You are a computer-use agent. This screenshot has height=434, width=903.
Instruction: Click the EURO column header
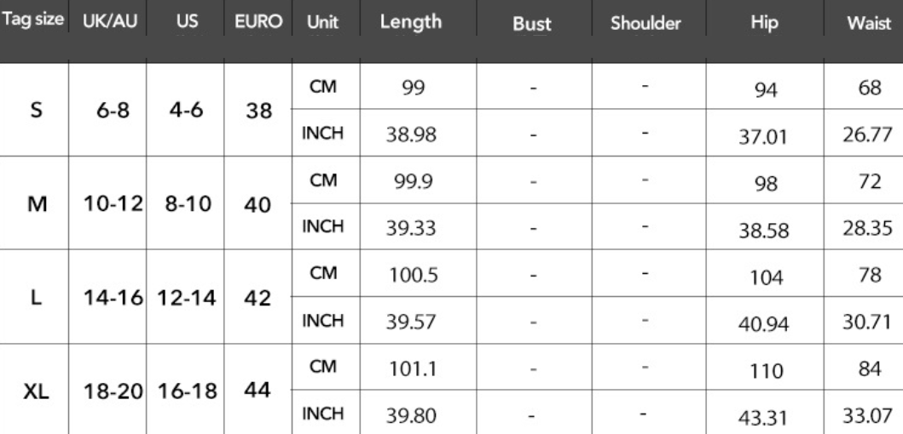tap(258, 22)
